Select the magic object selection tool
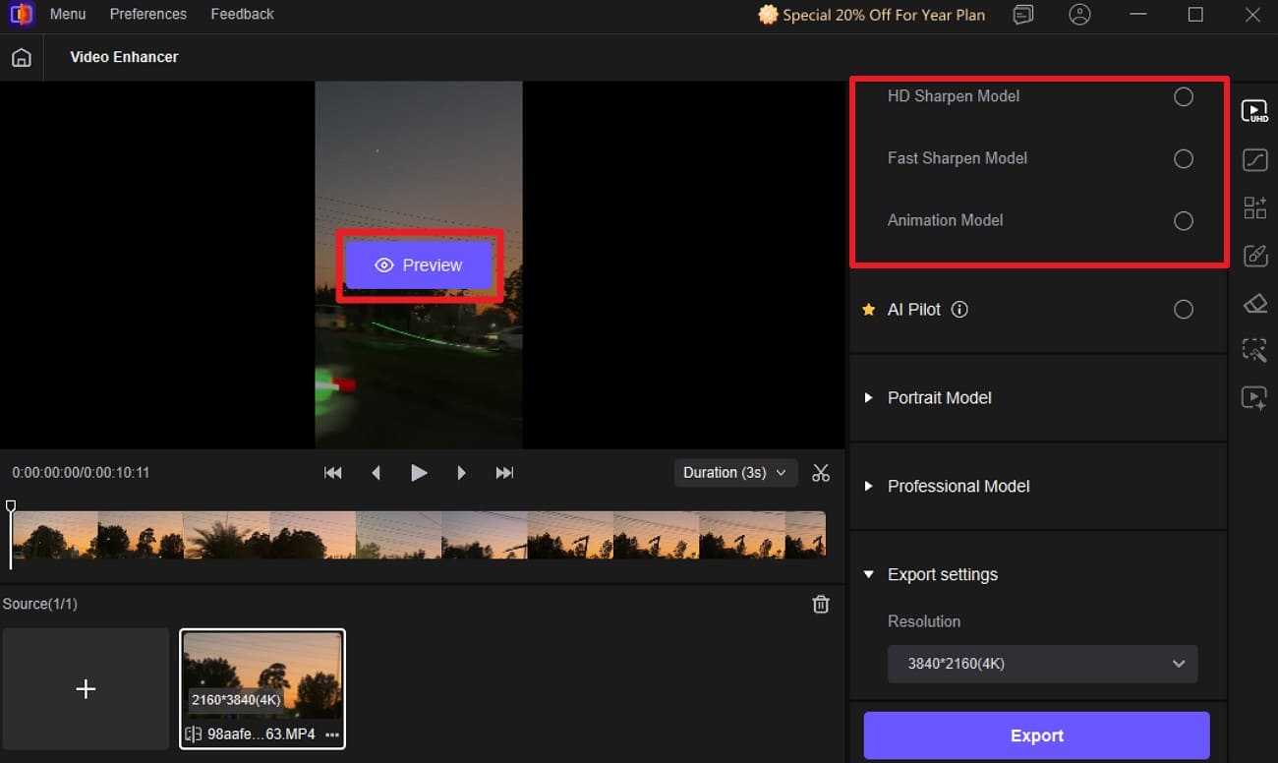This screenshot has height=763, width=1278. click(x=1254, y=350)
